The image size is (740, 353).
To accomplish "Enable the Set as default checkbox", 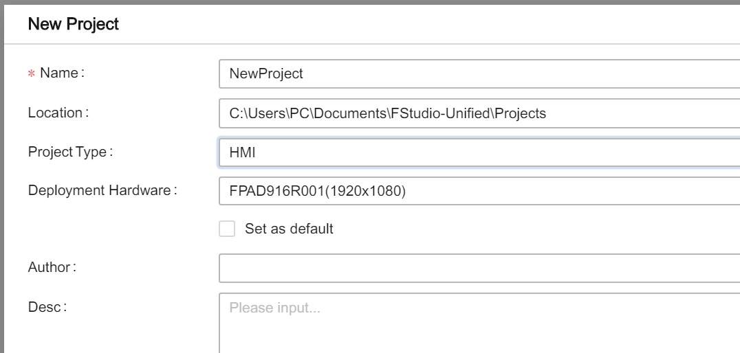I will click(227, 229).
